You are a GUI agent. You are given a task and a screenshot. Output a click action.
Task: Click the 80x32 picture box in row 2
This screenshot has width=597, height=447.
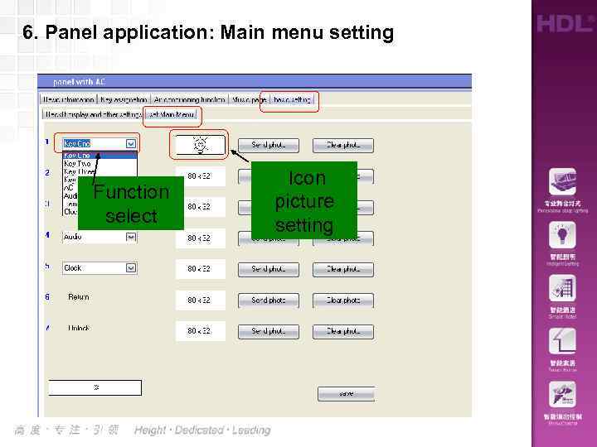coord(201,176)
